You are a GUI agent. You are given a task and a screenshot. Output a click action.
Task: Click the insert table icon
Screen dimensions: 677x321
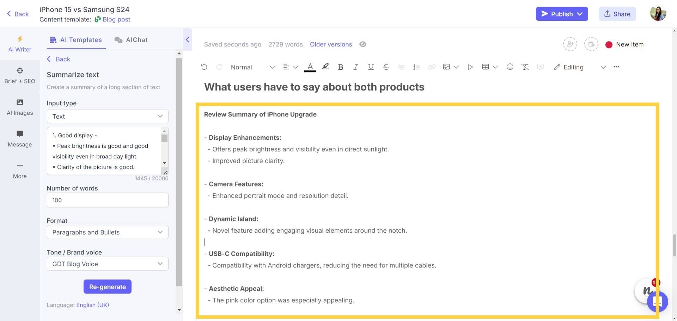point(486,67)
